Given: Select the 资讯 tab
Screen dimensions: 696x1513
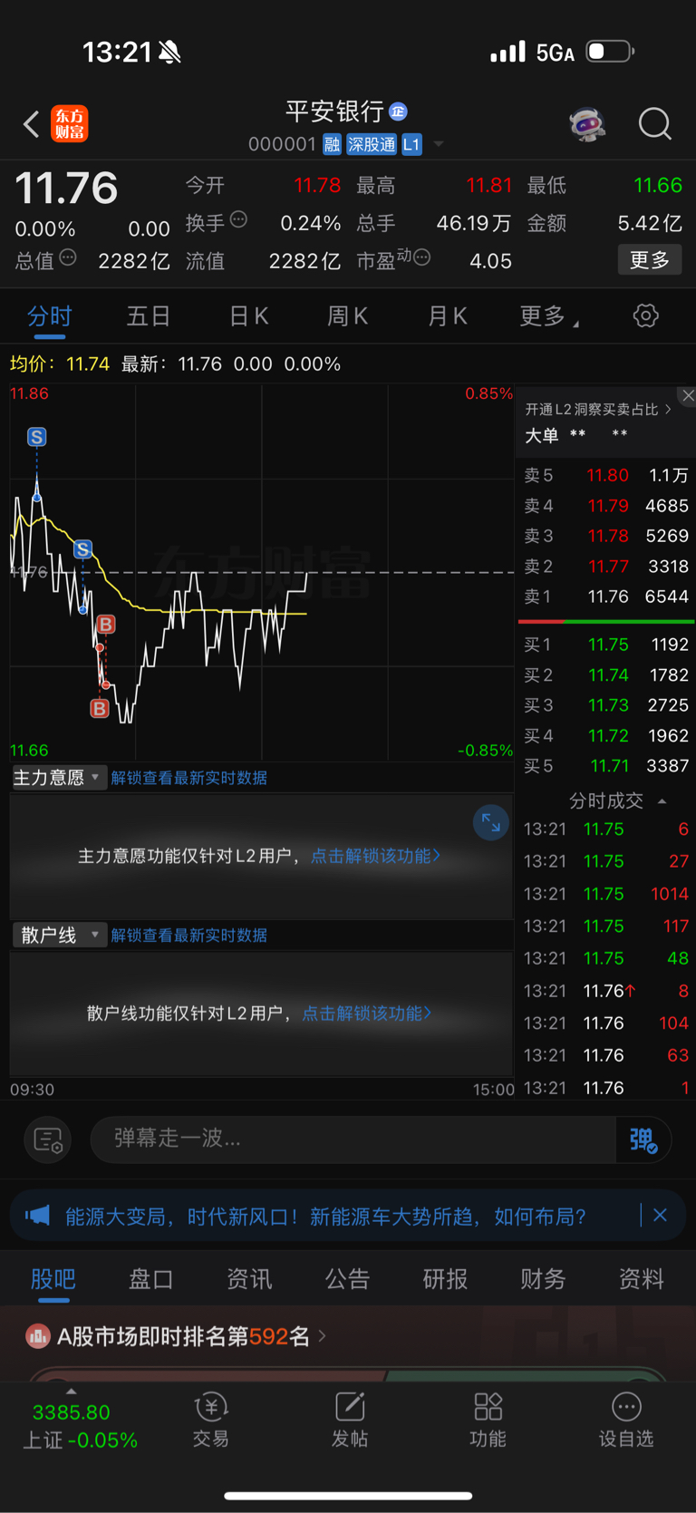Looking at the screenshot, I should [249, 1279].
